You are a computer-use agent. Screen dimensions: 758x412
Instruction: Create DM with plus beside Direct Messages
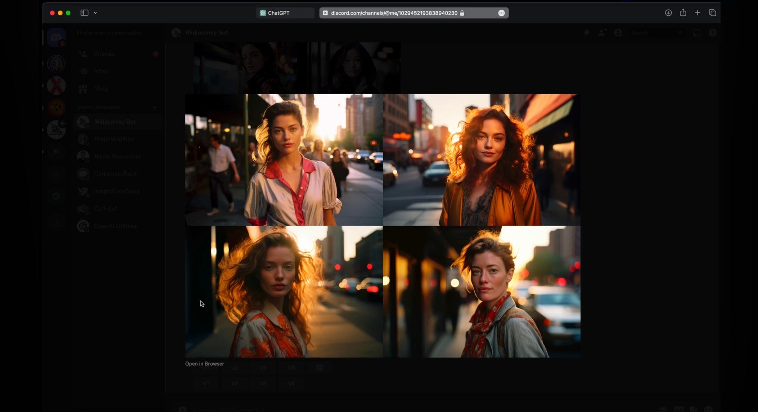pyautogui.click(x=155, y=108)
